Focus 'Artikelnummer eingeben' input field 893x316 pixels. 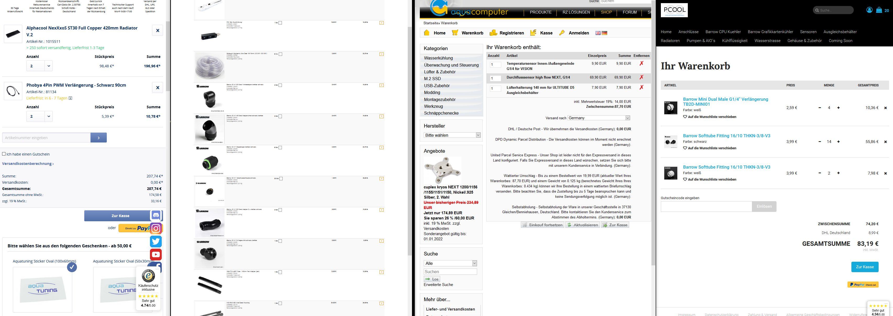[x=46, y=138]
